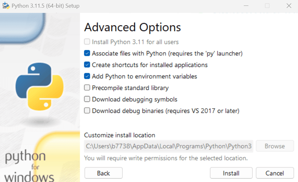The image size is (298, 182).
Task: Click the Python setup icon in title bar
Action: click(x=6, y=6)
